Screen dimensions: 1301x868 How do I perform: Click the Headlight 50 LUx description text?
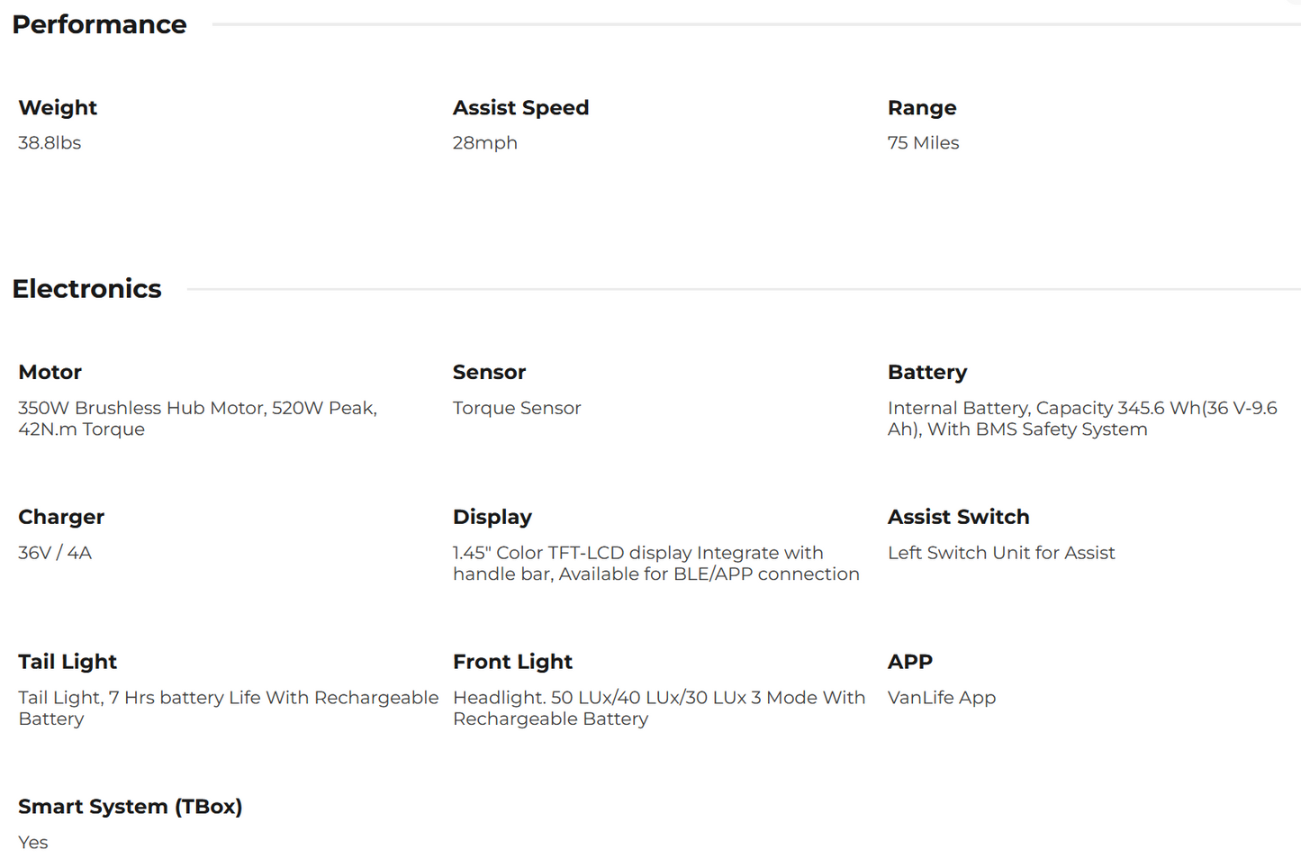pyautogui.click(x=658, y=708)
